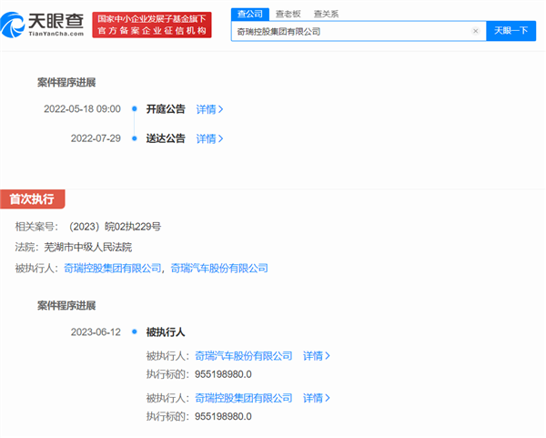Screen dimensions: 546x438
Task: Open 详情 for 送达公告
Action: 209,138
